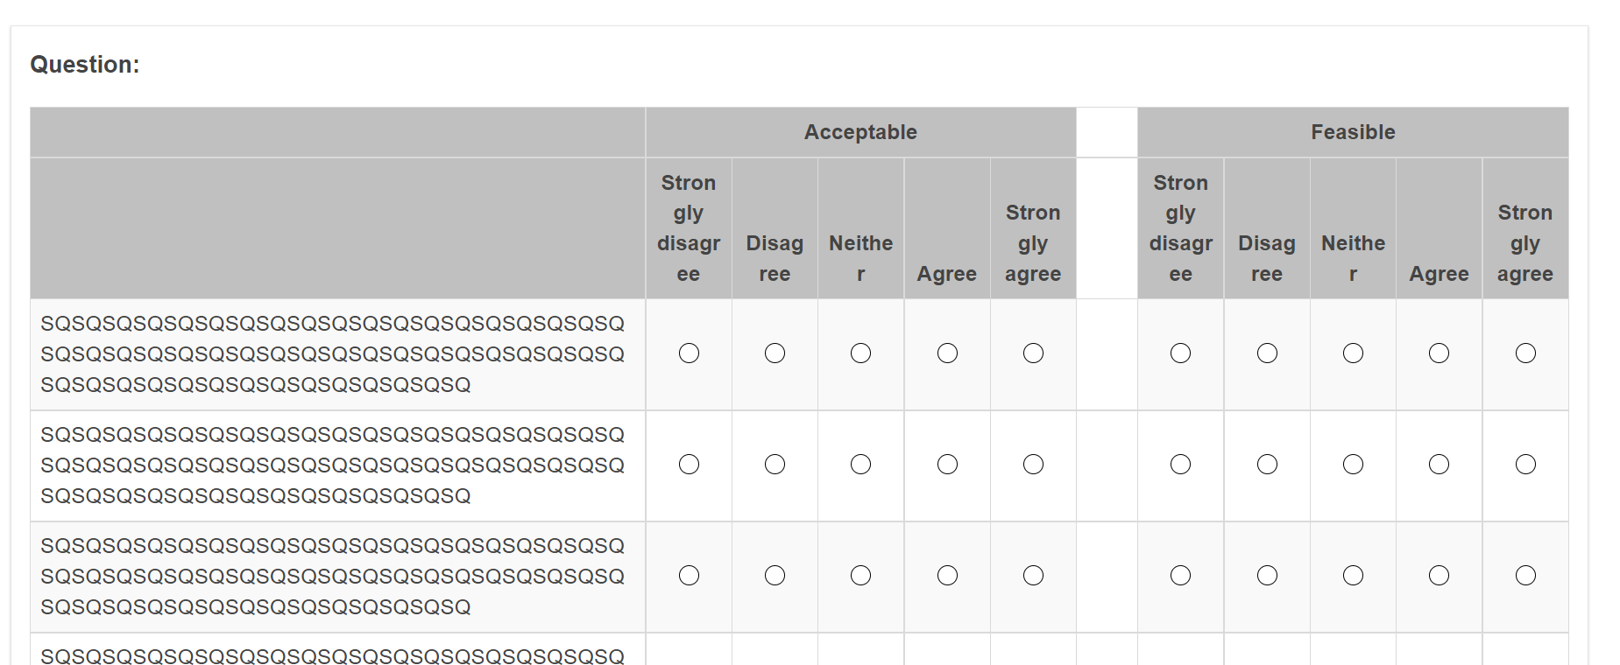This screenshot has height=665, width=1620.
Task: Mark Feasible 'Agree' for second statement
Action: [1439, 465]
